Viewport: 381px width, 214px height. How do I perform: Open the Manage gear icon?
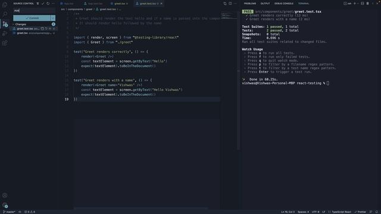[5, 205]
